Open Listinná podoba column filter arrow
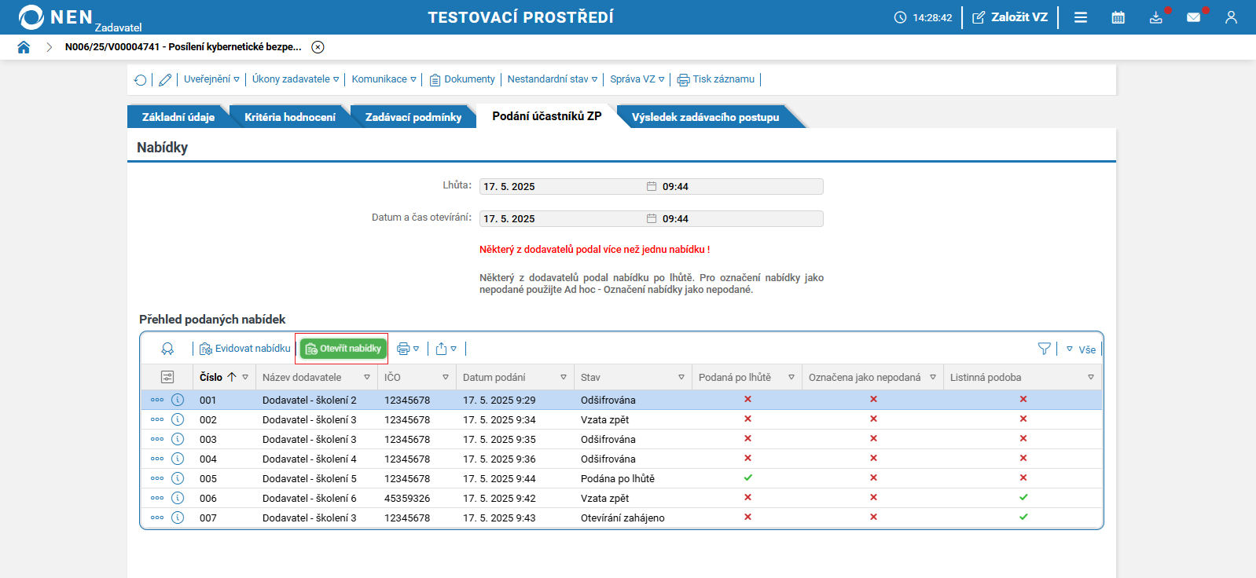 [1091, 377]
